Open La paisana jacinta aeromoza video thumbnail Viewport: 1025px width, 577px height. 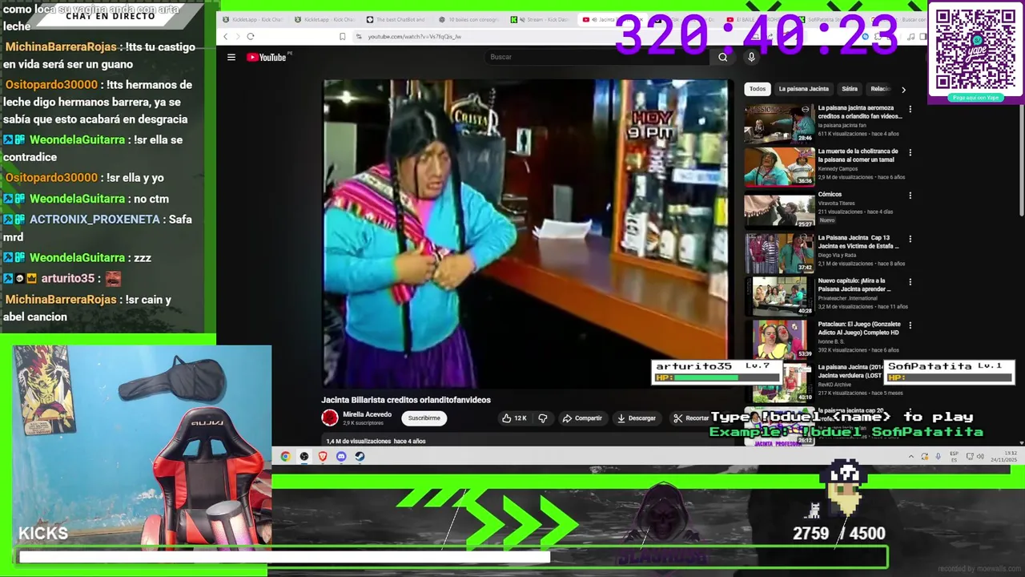pyautogui.click(x=779, y=123)
